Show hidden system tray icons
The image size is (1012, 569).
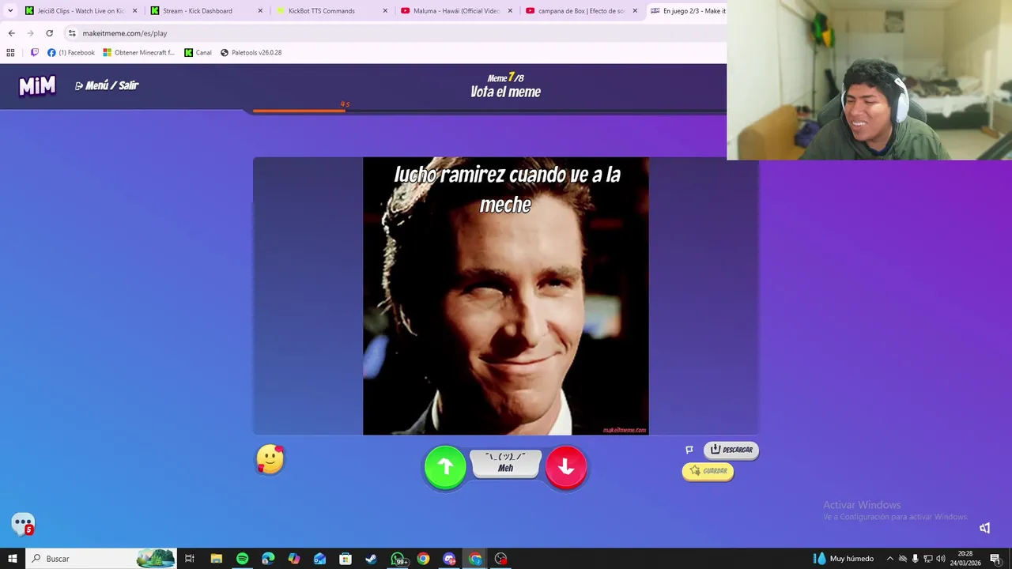(x=889, y=559)
